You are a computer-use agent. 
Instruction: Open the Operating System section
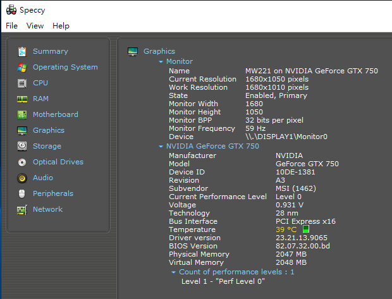tap(65, 67)
